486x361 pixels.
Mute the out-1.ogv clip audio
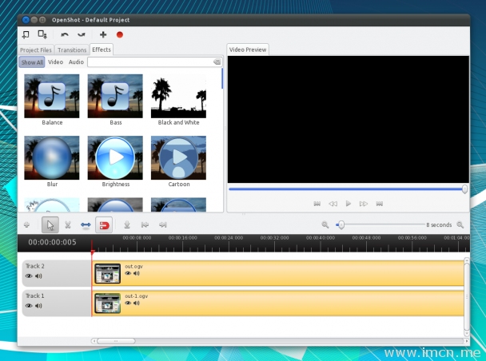[x=137, y=303]
